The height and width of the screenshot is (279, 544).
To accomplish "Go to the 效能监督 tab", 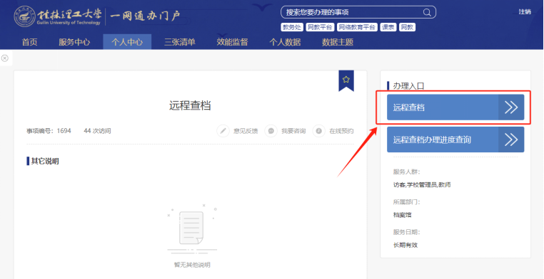I will (233, 42).
